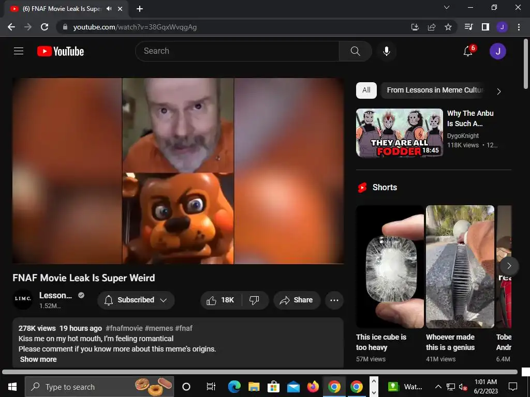The width and height of the screenshot is (530, 397).
Task: View site information lock icon
Action: coord(65,27)
